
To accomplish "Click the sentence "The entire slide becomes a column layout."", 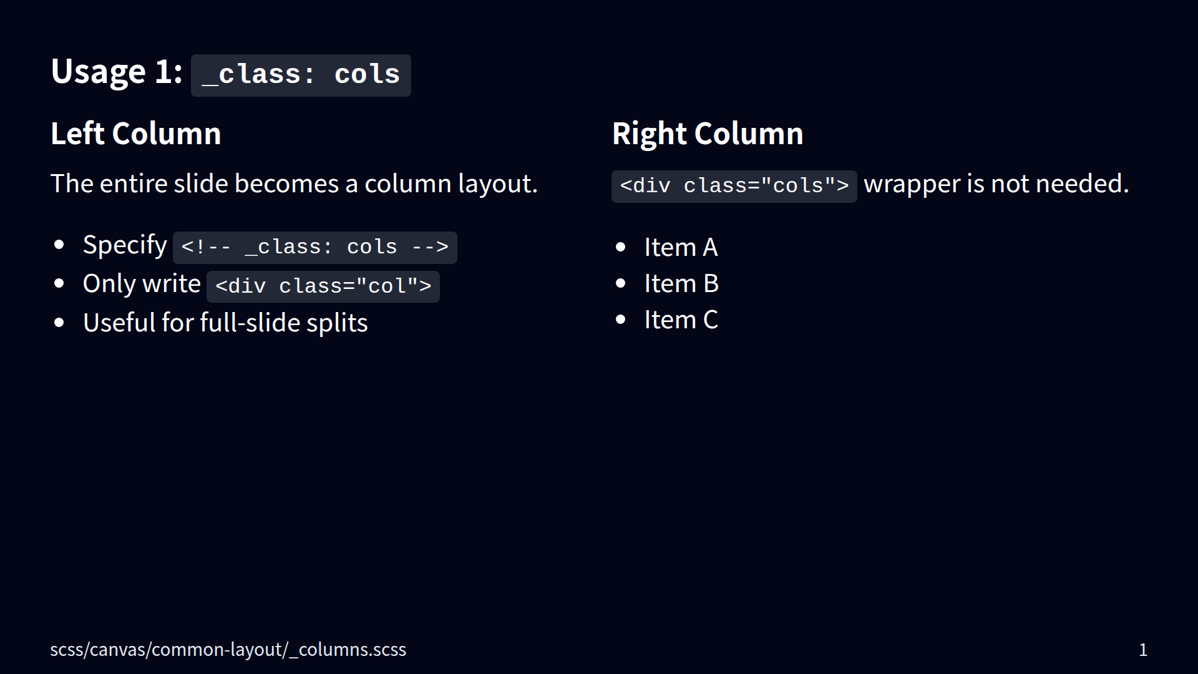I will [x=294, y=184].
